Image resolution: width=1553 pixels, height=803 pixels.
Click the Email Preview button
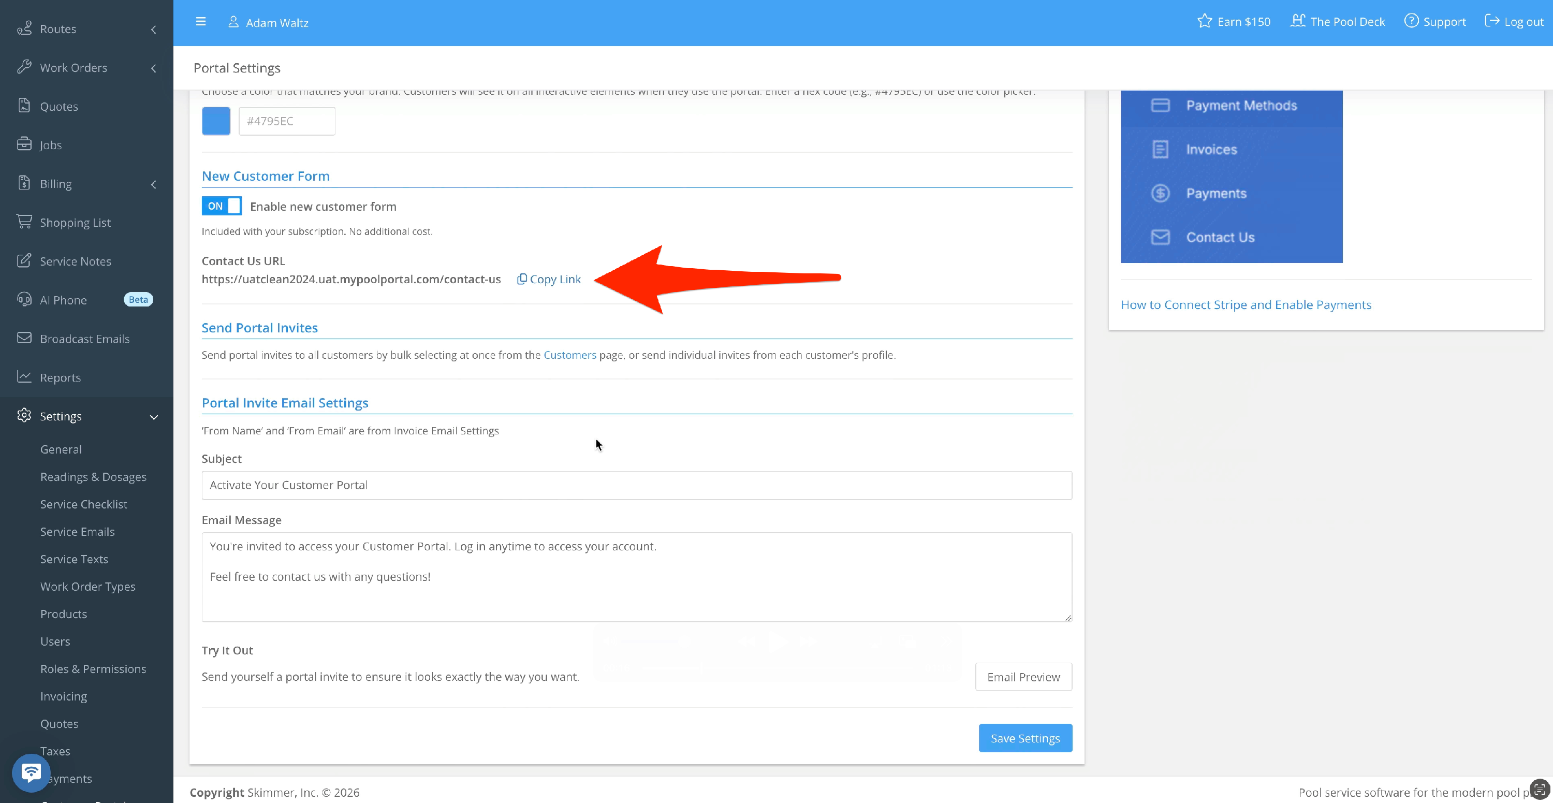[1023, 677]
